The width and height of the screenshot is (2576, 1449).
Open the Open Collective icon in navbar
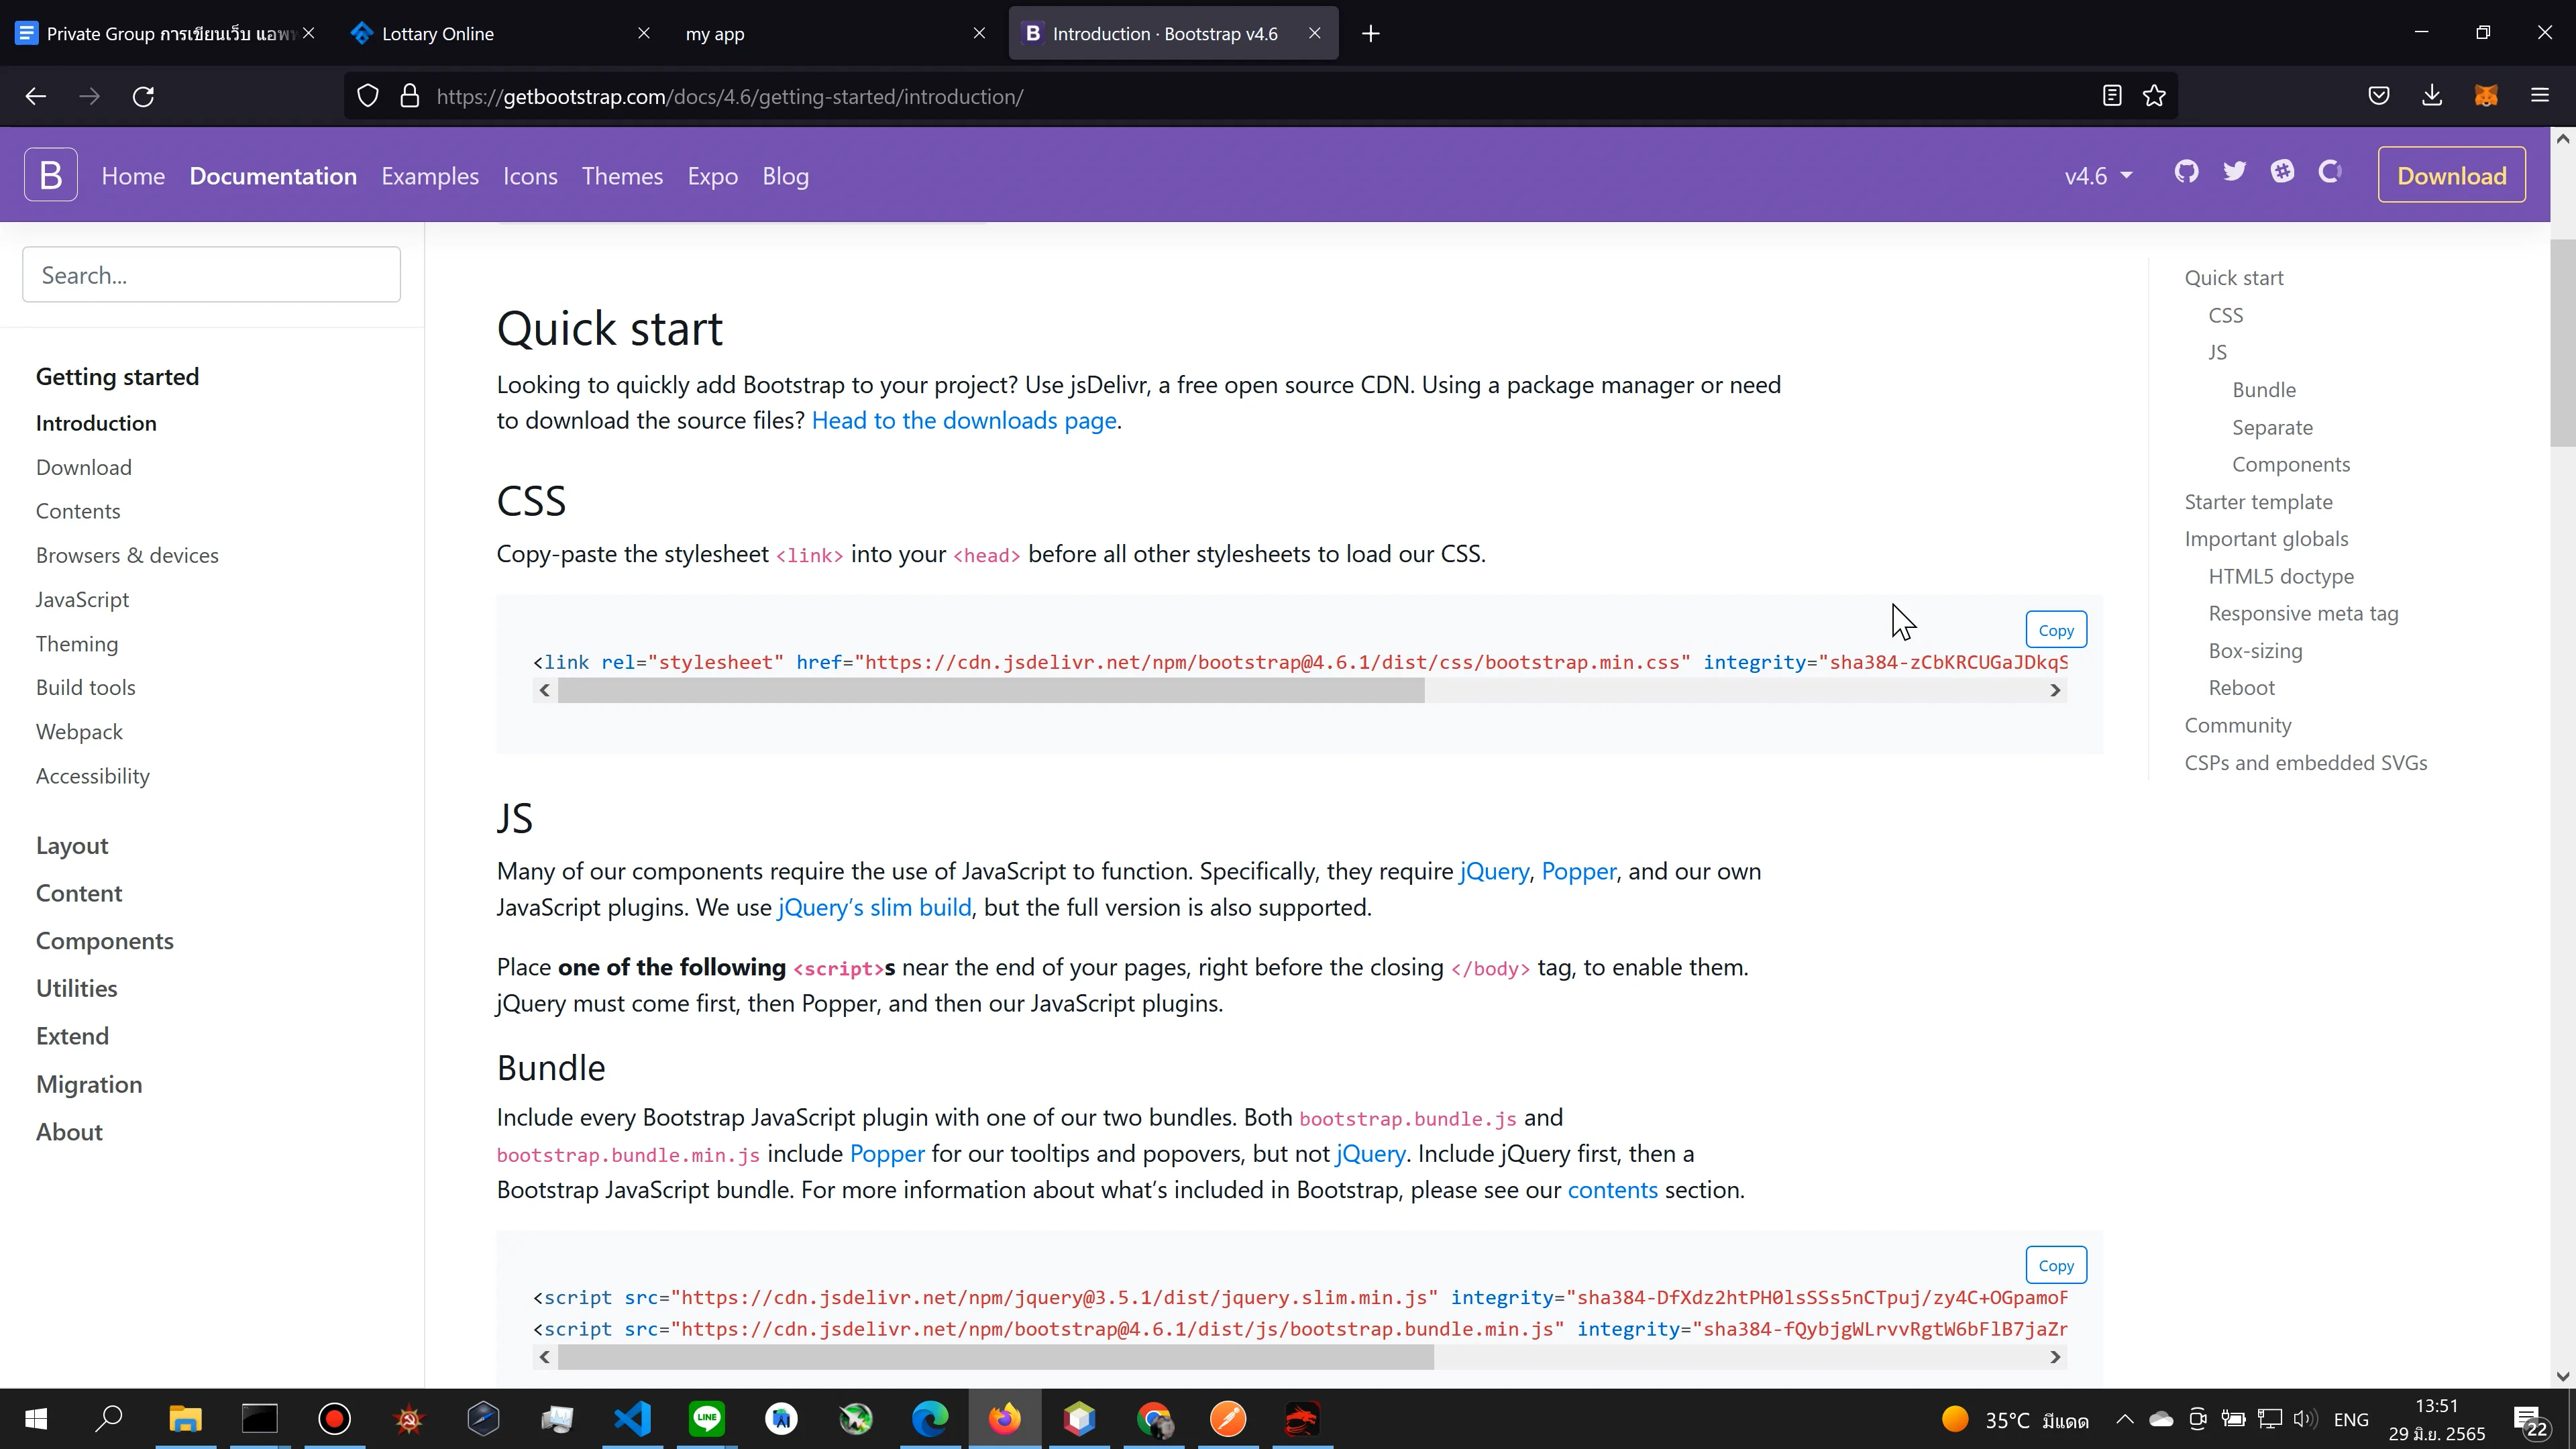click(2330, 172)
